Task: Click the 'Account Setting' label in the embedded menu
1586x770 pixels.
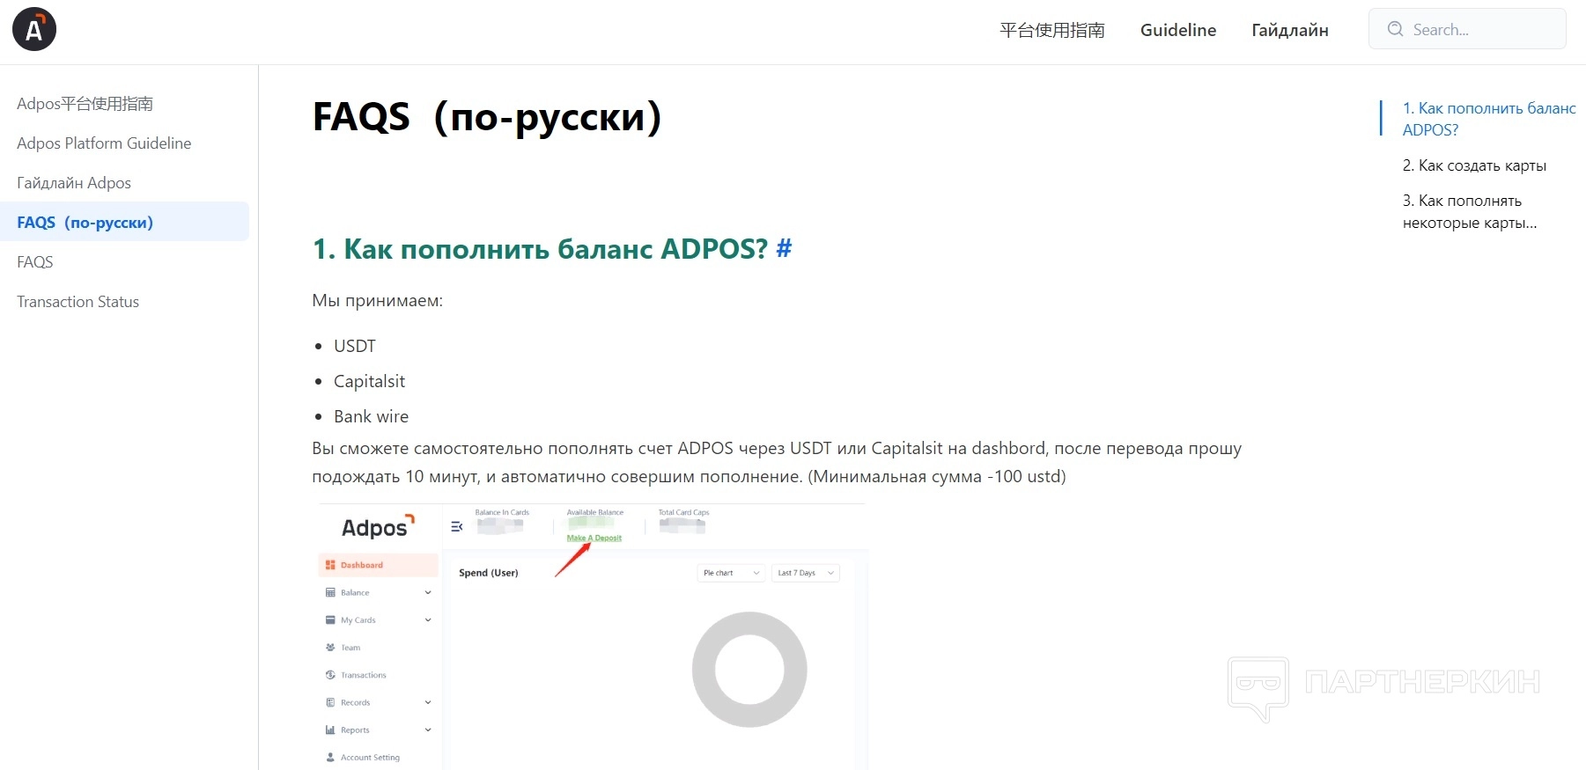Action: (x=371, y=757)
